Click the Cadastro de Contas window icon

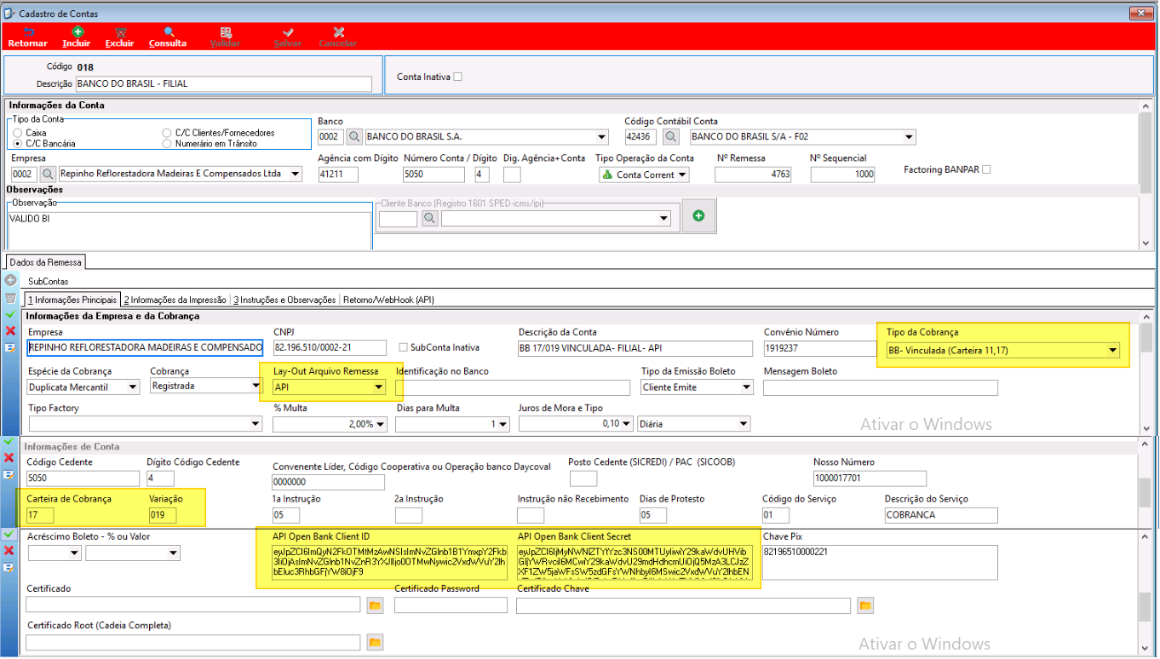coord(9,14)
